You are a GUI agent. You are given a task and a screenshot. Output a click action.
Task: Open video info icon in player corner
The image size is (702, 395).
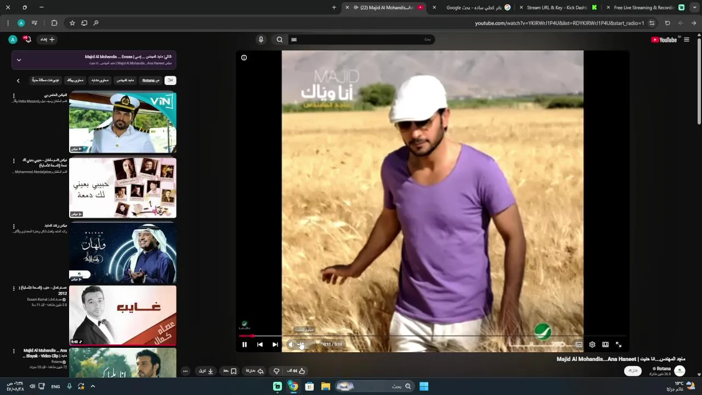[244, 58]
